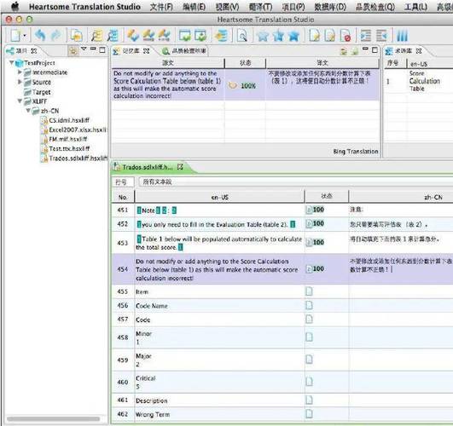
Task: Select the 100% match row in memory panel
Action: 246,84
